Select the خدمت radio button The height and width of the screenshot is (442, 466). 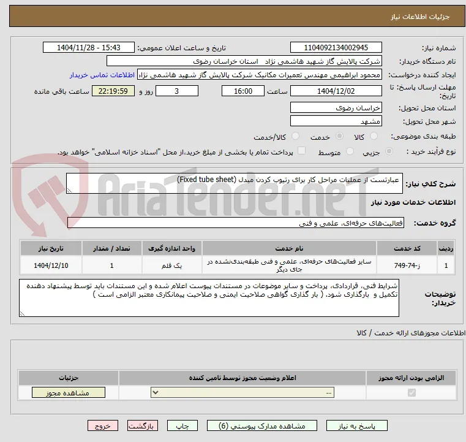(x=339, y=136)
